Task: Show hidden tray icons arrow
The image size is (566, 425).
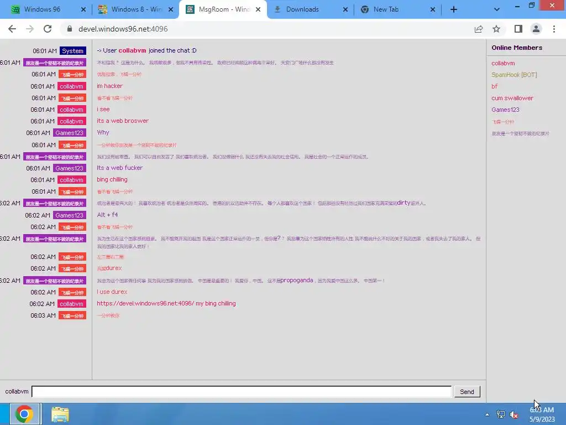Action: click(x=488, y=414)
